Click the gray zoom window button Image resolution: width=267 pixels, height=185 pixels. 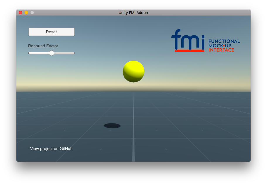[x=32, y=13]
